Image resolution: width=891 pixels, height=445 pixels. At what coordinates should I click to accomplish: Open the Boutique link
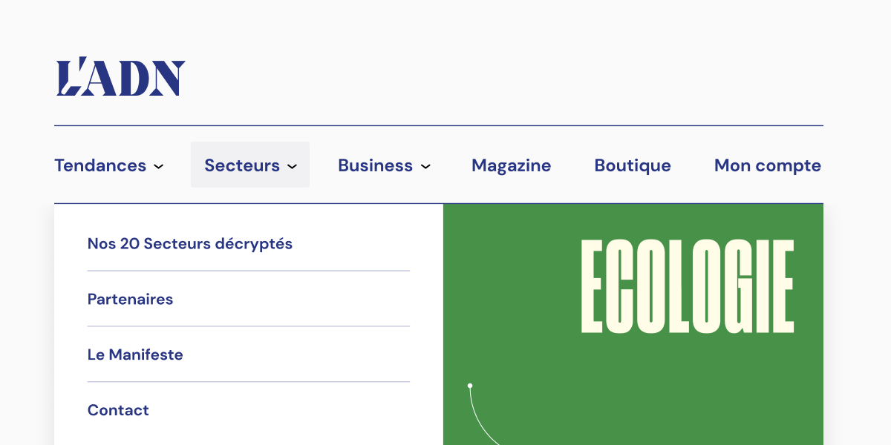(x=633, y=165)
